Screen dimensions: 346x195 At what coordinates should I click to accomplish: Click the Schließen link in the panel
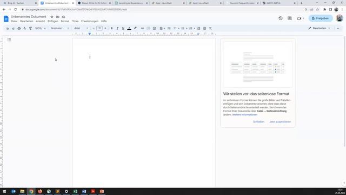258,122
